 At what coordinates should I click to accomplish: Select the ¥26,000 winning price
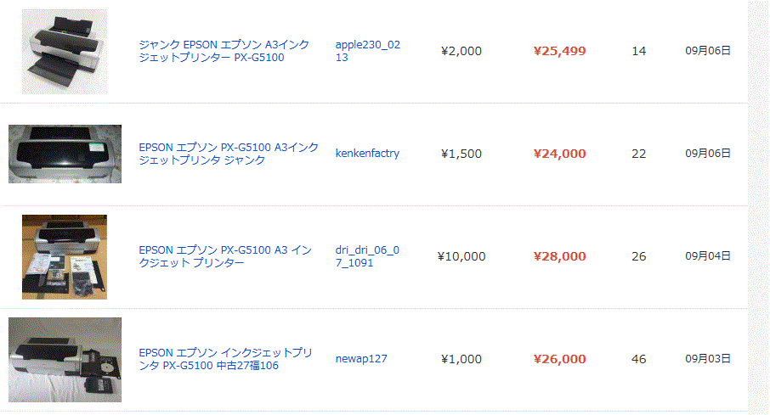tap(559, 359)
